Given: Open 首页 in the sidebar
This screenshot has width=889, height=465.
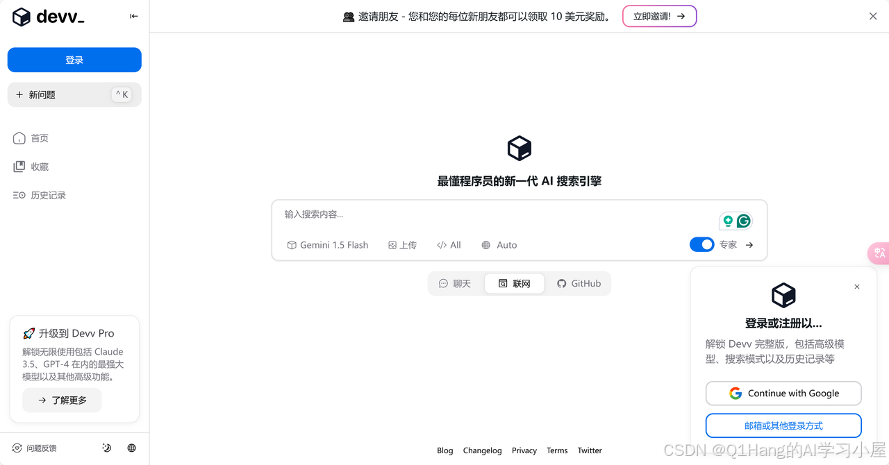Looking at the screenshot, I should click(x=31, y=138).
